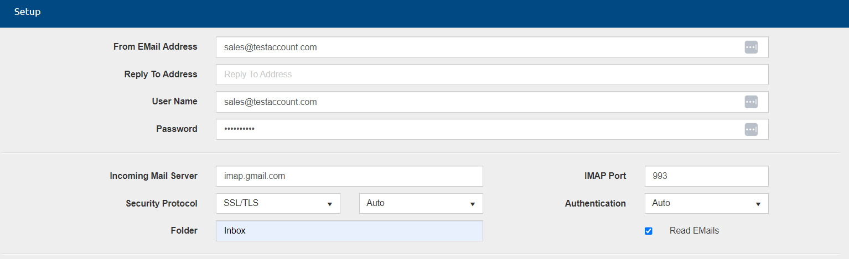Click password manager icon in User Name field
Viewport: 849px width, 259px height.
coord(750,102)
